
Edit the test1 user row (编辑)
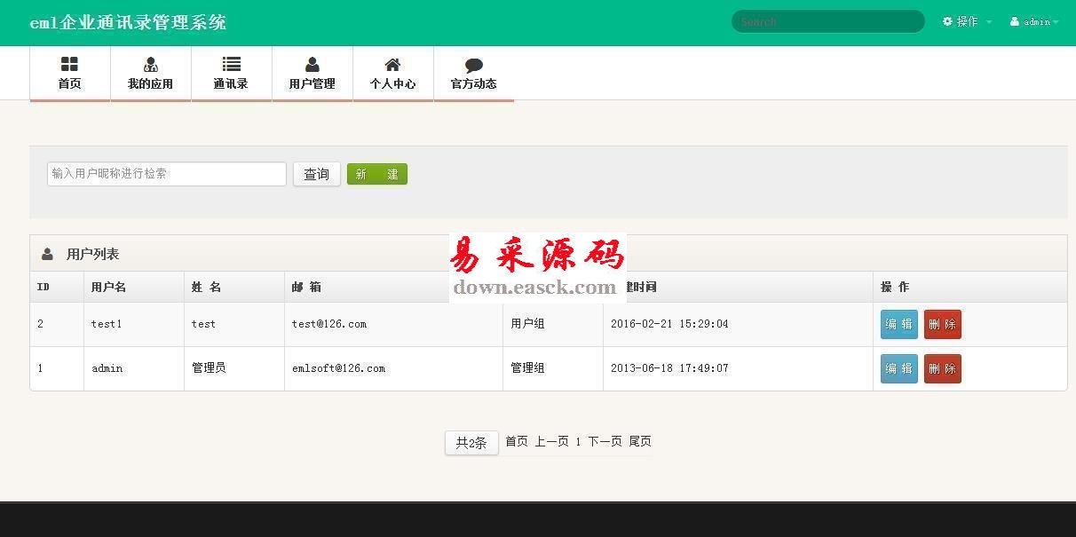[898, 324]
